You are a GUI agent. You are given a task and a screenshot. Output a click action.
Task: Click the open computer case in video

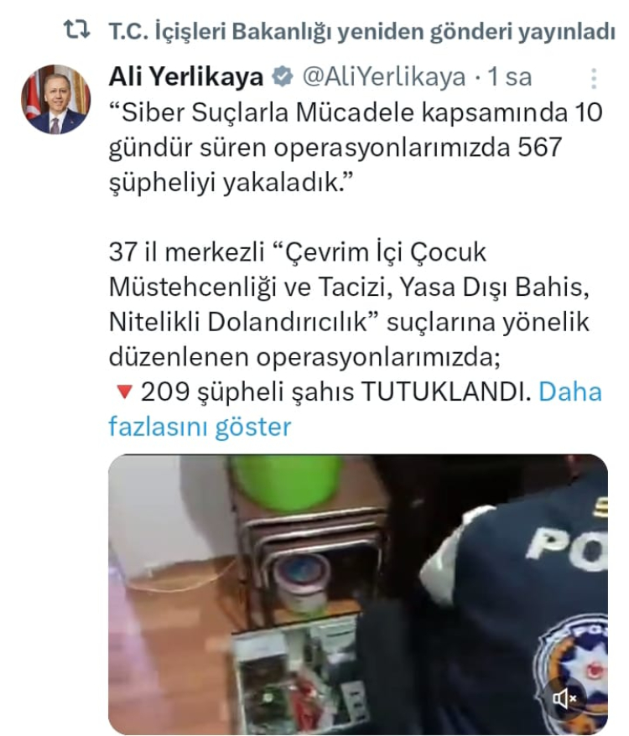(300, 676)
